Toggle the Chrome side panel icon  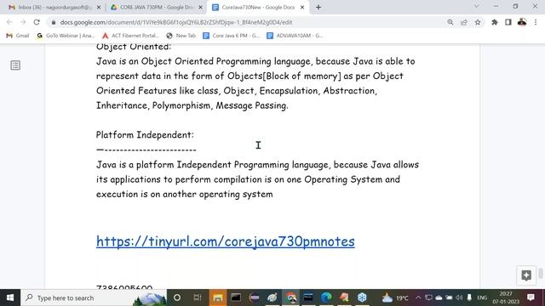(x=508, y=22)
